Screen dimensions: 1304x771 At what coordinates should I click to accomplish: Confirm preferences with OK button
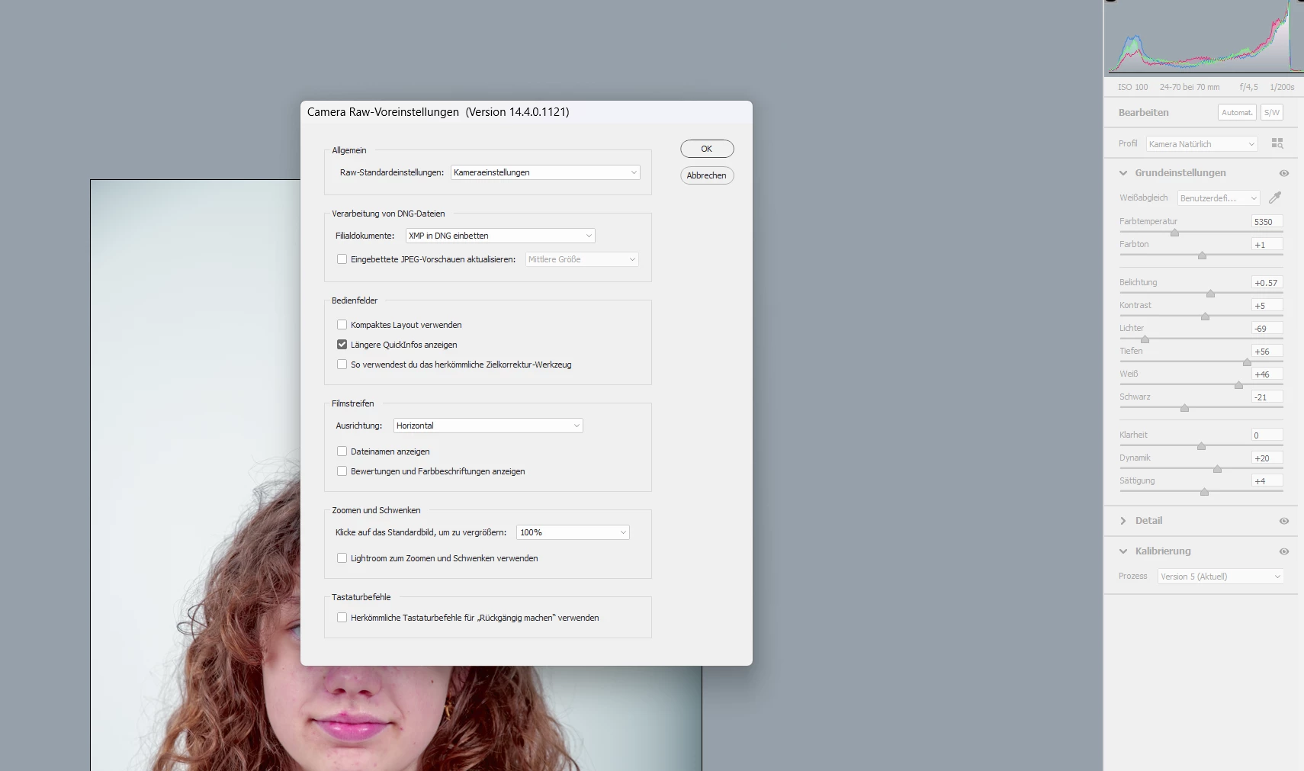[x=707, y=149]
